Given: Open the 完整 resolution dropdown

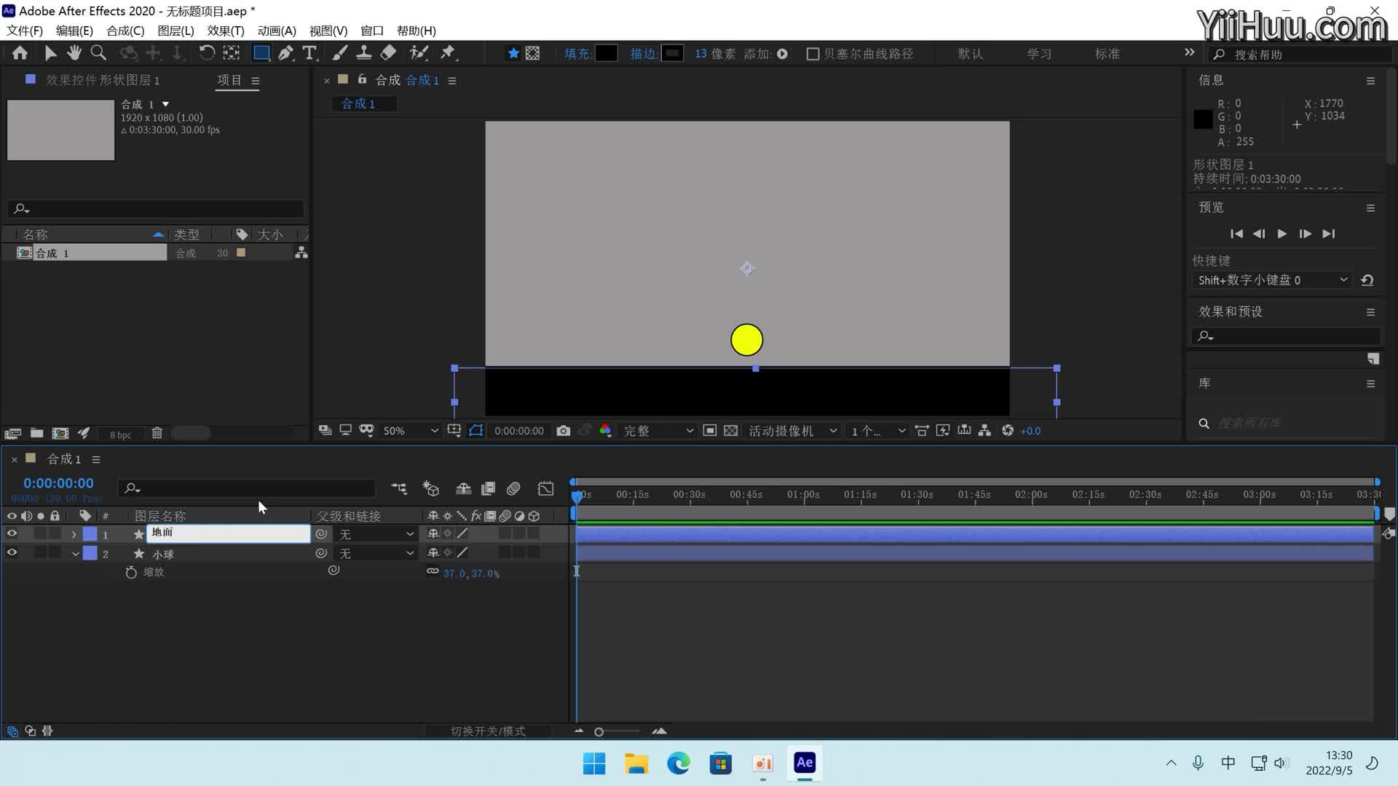Looking at the screenshot, I should 658,431.
